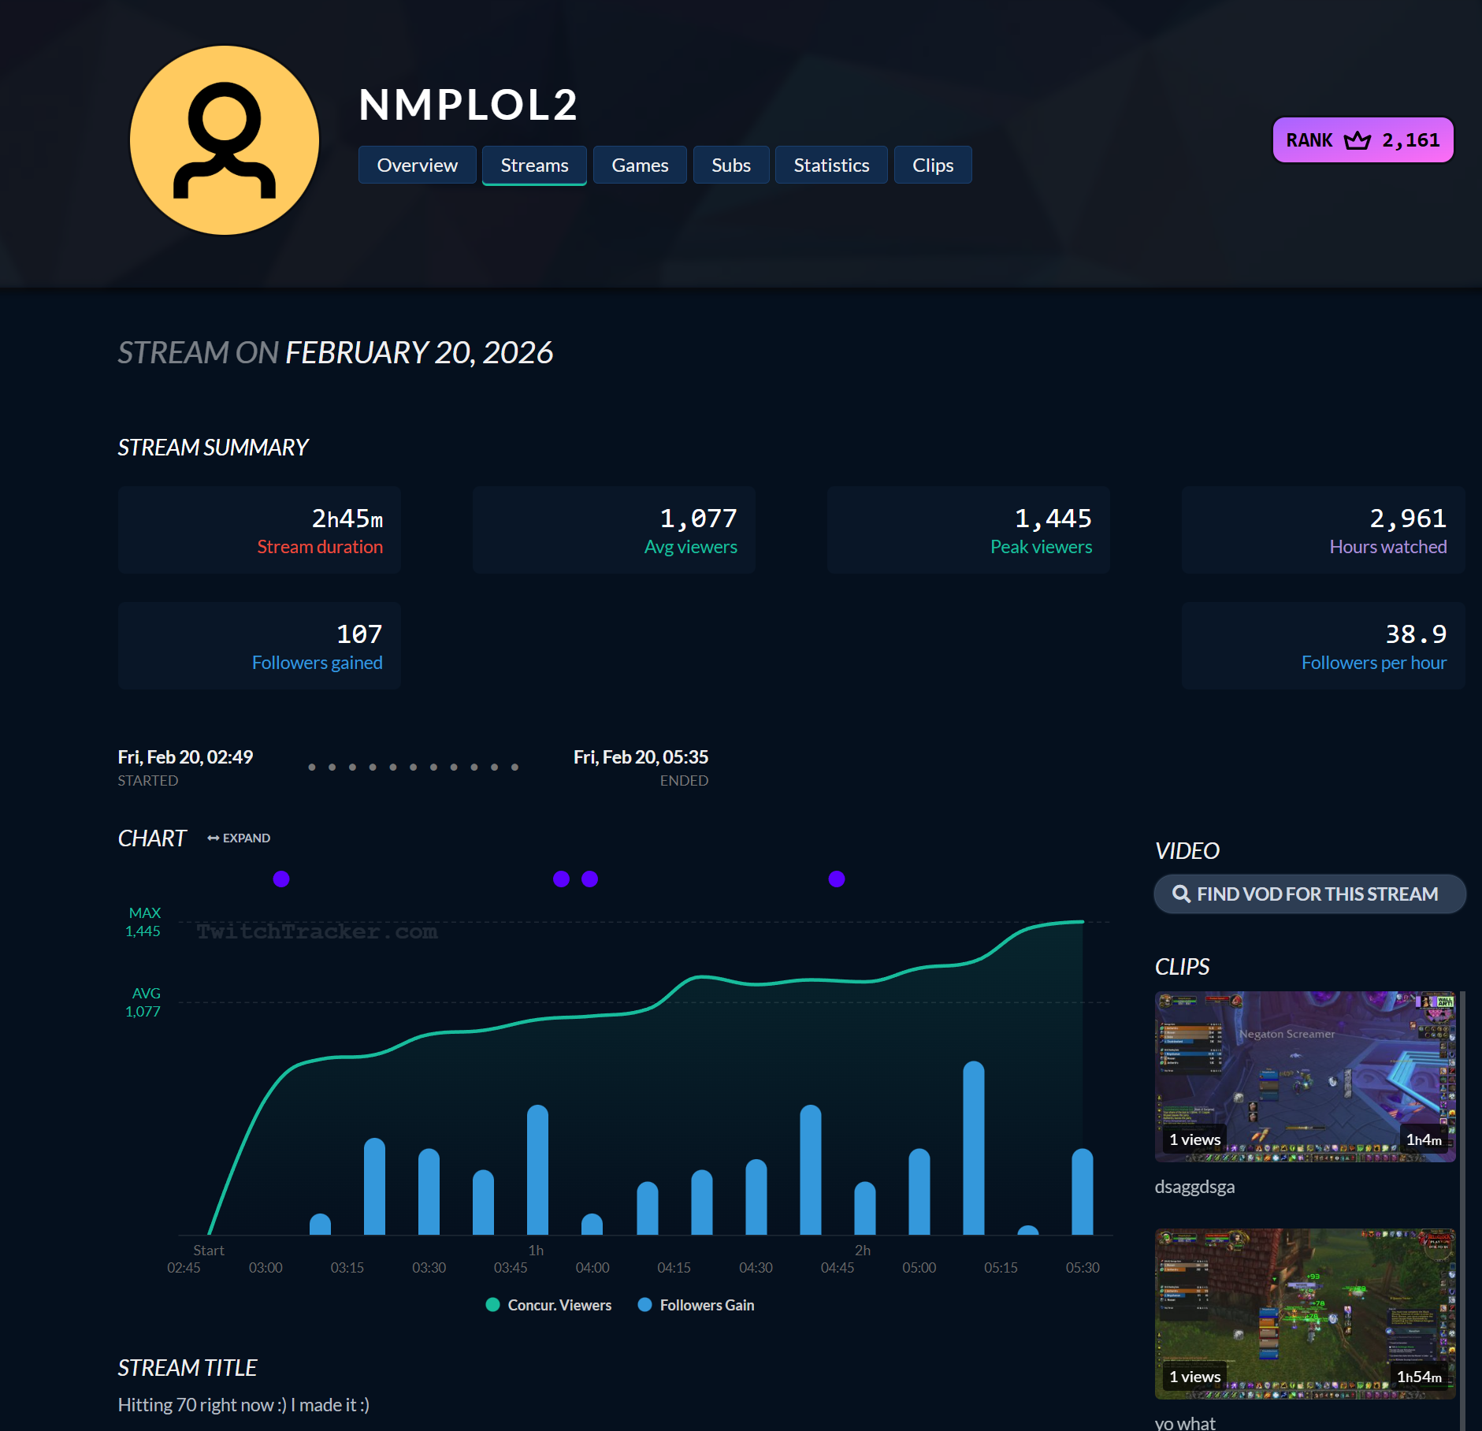The width and height of the screenshot is (1482, 1431).
Task: Click the '1h4m' duration on dsaggdsga clip
Action: [1424, 1140]
